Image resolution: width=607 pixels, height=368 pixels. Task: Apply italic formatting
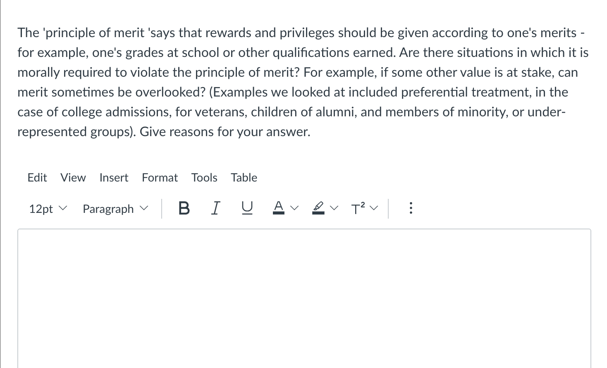(215, 208)
